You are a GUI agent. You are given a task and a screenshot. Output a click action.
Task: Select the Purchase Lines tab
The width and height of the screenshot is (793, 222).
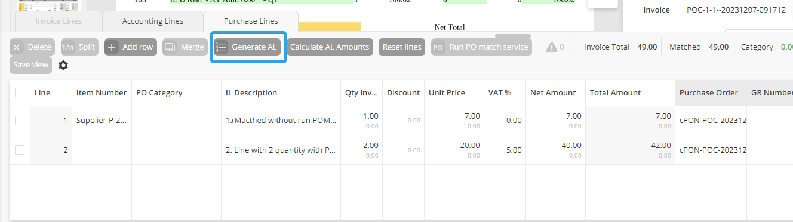(x=251, y=21)
